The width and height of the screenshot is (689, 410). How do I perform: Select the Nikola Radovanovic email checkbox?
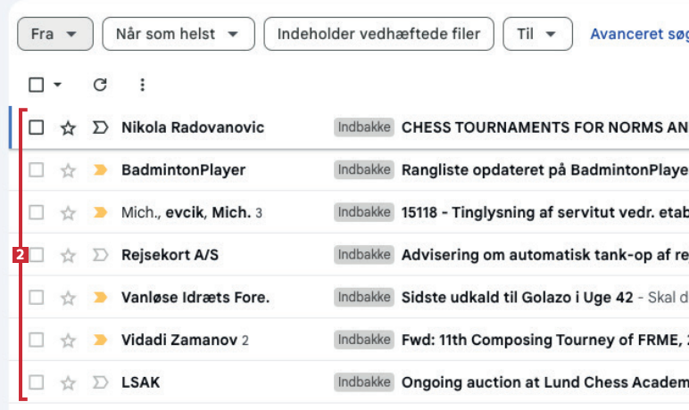tap(37, 127)
